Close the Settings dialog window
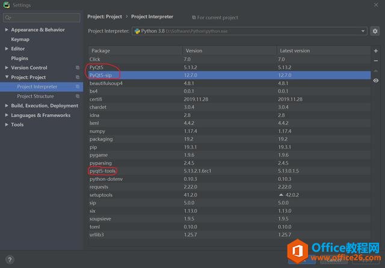Viewport: 385px width, 268px height. pos(376,5)
